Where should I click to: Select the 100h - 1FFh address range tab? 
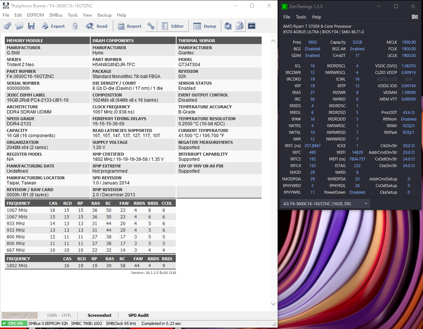click(59, 315)
